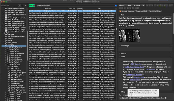
Task: Click the sidebar edit tool icon
Action: (x=26, y=6)
